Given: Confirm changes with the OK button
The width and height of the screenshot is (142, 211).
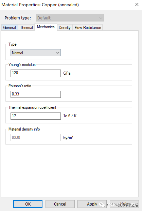Looking at the screenshot, I should point(28,204).
